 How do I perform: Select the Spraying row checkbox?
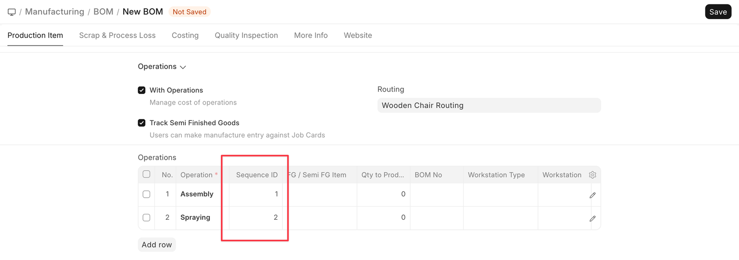[146, 217]
